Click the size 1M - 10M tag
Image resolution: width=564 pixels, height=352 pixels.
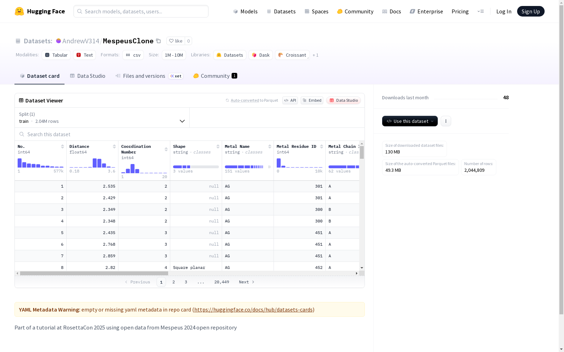pos(174,55)
